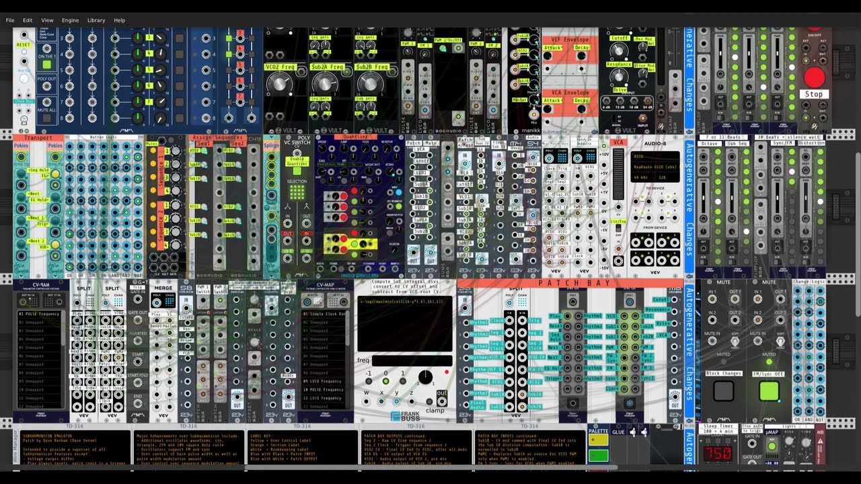Click the big red Stop button
Screen dimensions: 861x484
(815, 77)
